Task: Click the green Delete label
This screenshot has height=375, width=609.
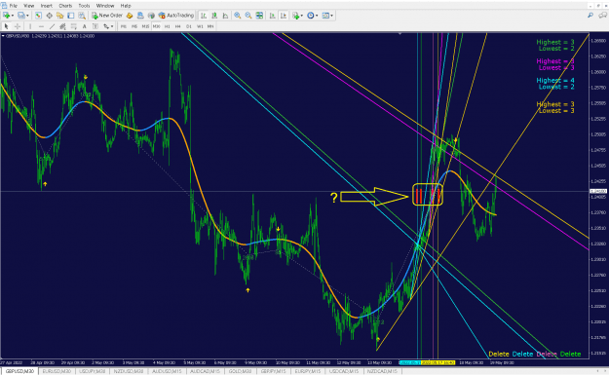Action: [x=571, y=354]
